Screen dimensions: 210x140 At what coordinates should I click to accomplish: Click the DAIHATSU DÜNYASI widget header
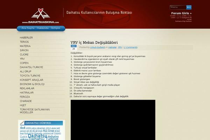(41, 123)
